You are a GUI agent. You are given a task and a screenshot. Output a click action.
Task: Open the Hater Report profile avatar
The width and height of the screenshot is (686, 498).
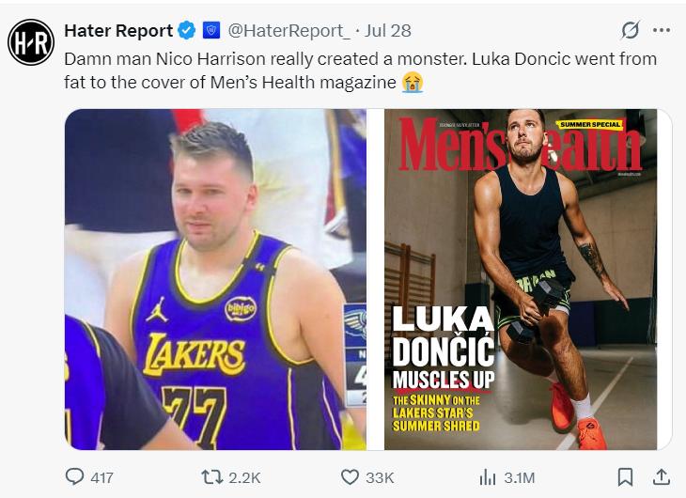point(31,42)
